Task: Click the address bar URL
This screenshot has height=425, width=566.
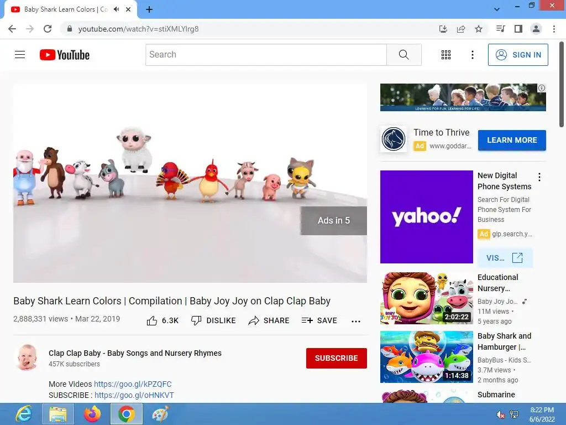Action: pyautogui.click(x=138, y=29)
